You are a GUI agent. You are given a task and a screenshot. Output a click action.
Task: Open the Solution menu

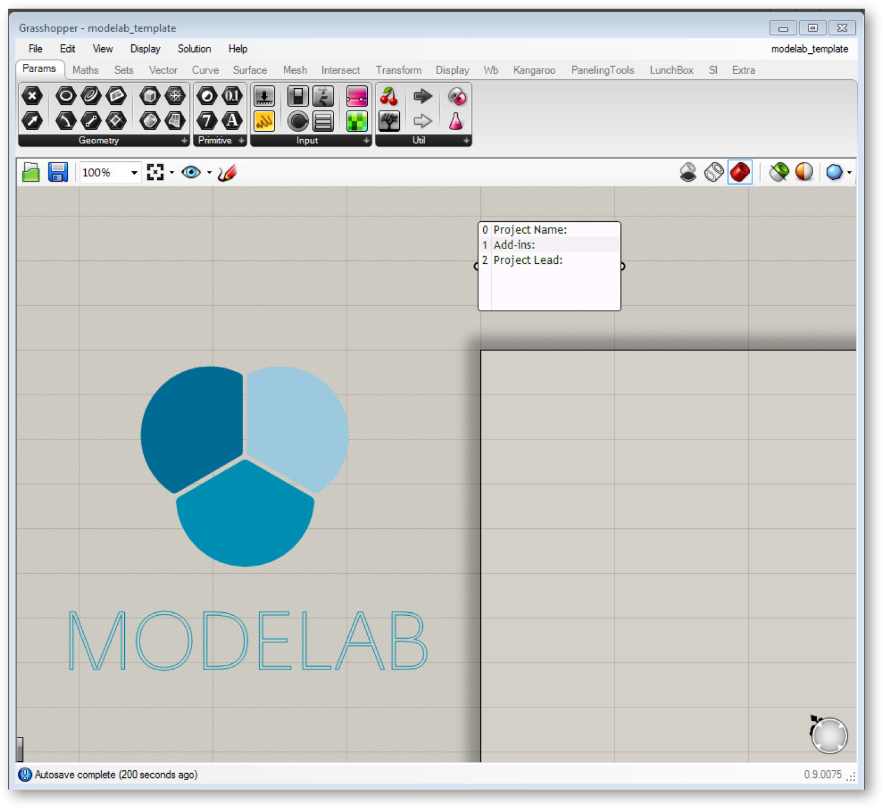[194, 49]
